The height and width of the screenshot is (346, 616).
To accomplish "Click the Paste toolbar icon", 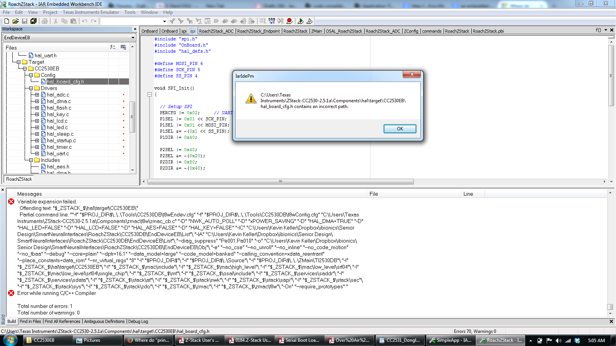I will 73,21.
